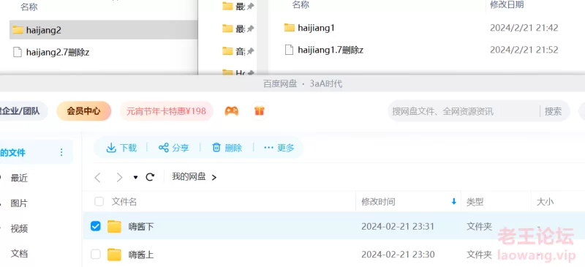Click the 会员中心 button
The image size is (585, 267).
click(x=84, y=111)
